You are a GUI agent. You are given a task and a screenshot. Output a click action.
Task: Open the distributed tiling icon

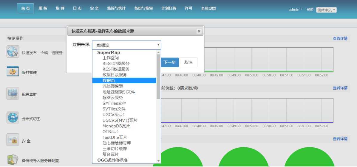click(13, 118)
